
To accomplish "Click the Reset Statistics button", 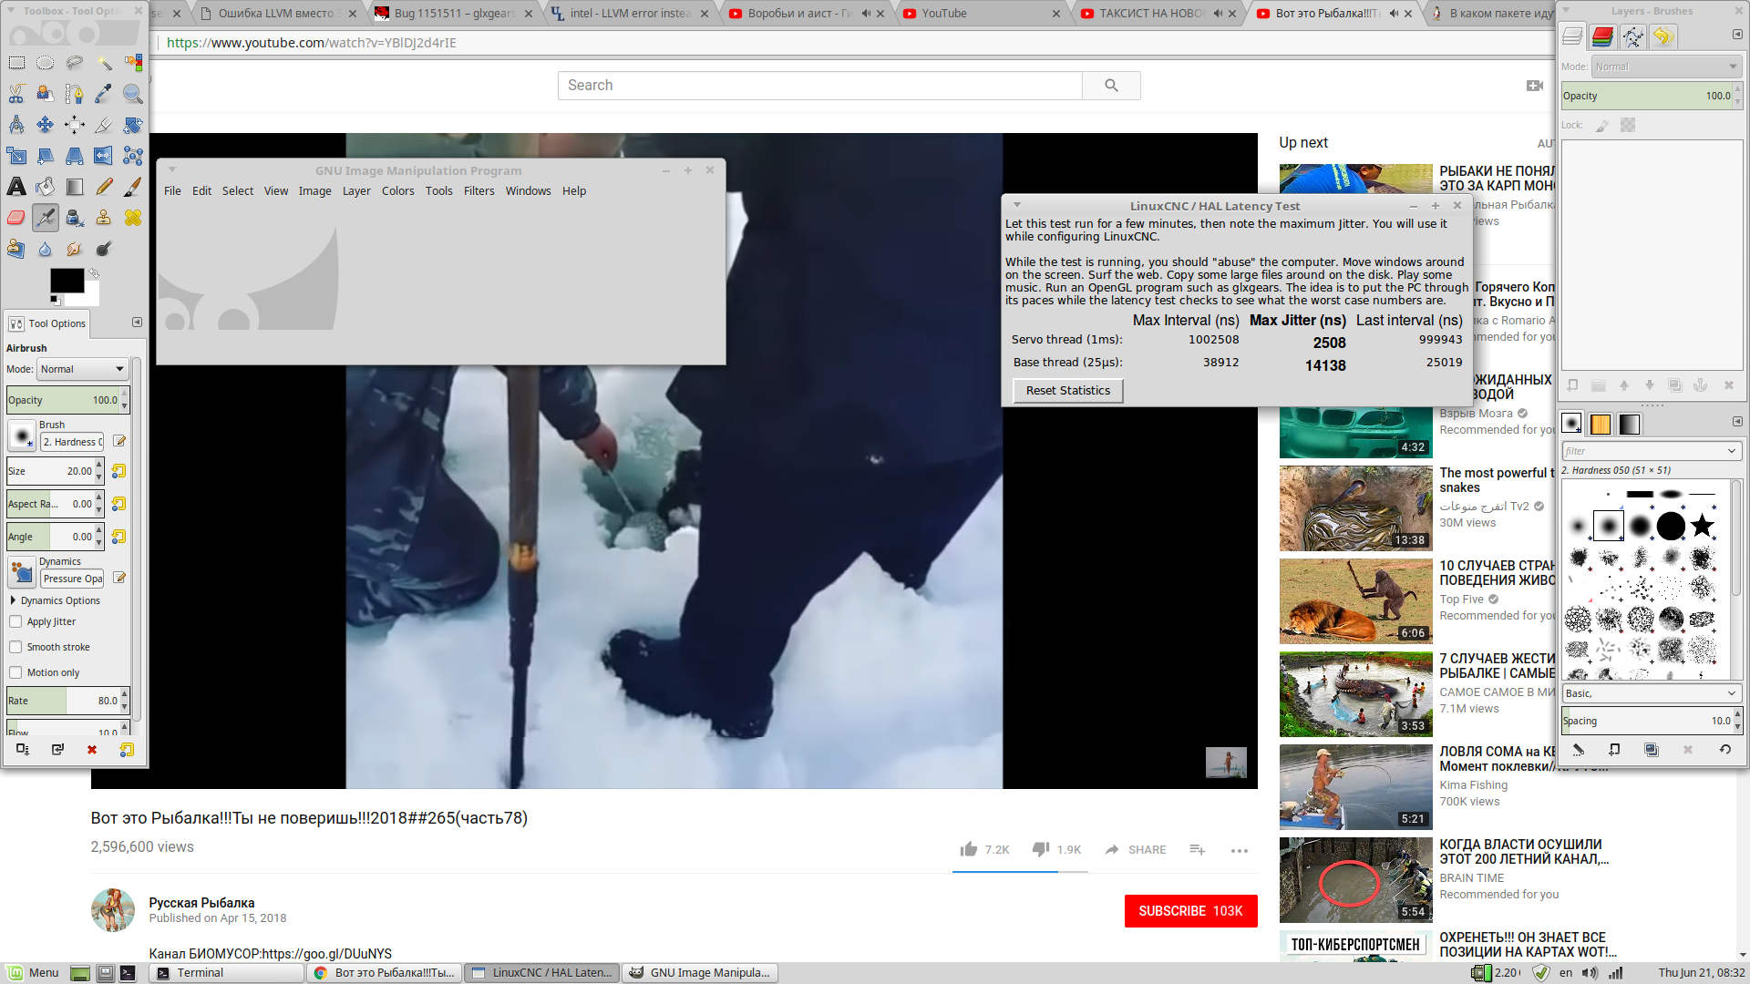I will (1067, 391).
